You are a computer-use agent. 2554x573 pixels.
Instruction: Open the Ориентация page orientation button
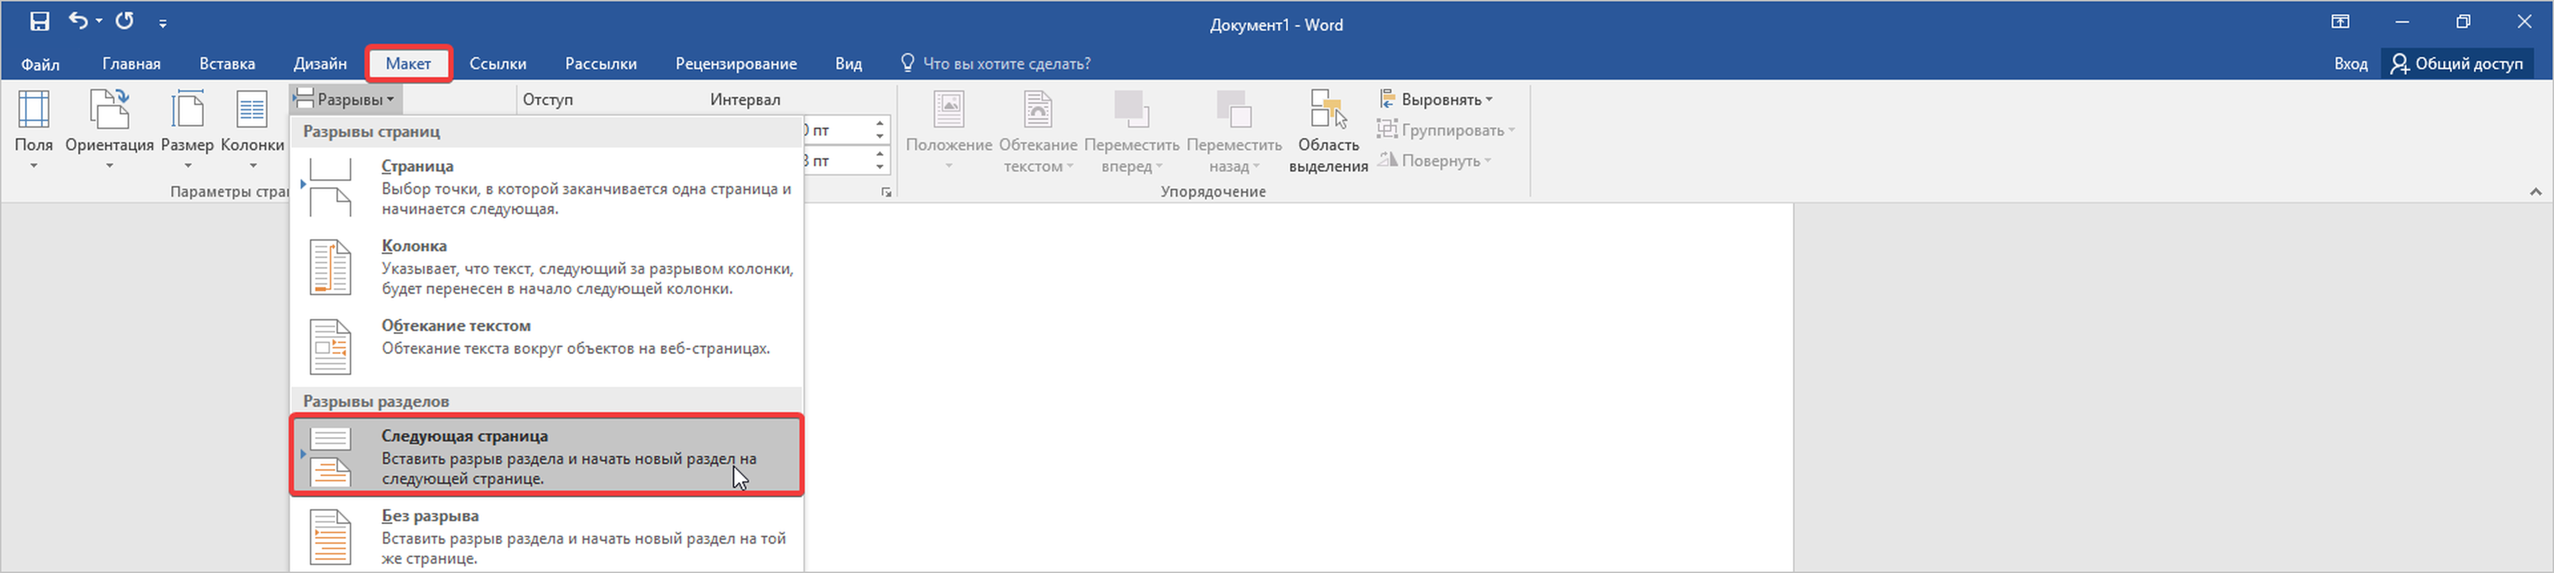pos(109,129)
